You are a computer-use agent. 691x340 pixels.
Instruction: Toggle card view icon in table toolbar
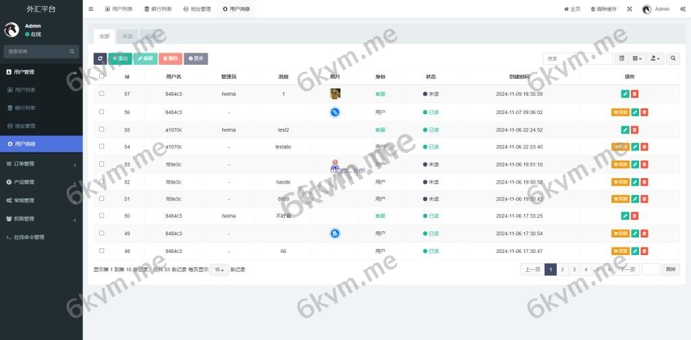[622, 59]
